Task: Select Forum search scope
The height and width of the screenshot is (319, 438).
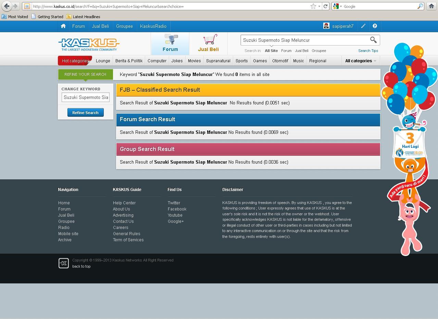Action: [x=286, y=51]
